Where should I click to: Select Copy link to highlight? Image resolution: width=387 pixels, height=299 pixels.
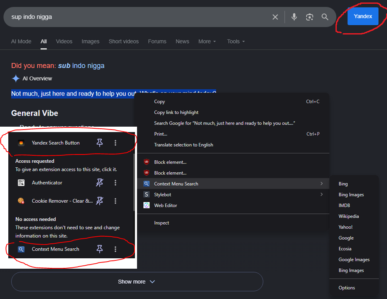coord(232,113)
